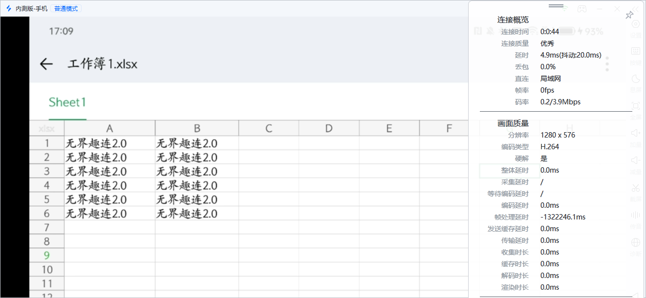Click cell A1 containing 无界趣连2.0
Viewport: 646px width, 298px height.
click(x=109, y=143)
